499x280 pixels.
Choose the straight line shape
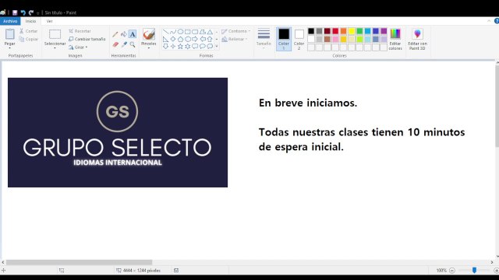tap(165, 32)
